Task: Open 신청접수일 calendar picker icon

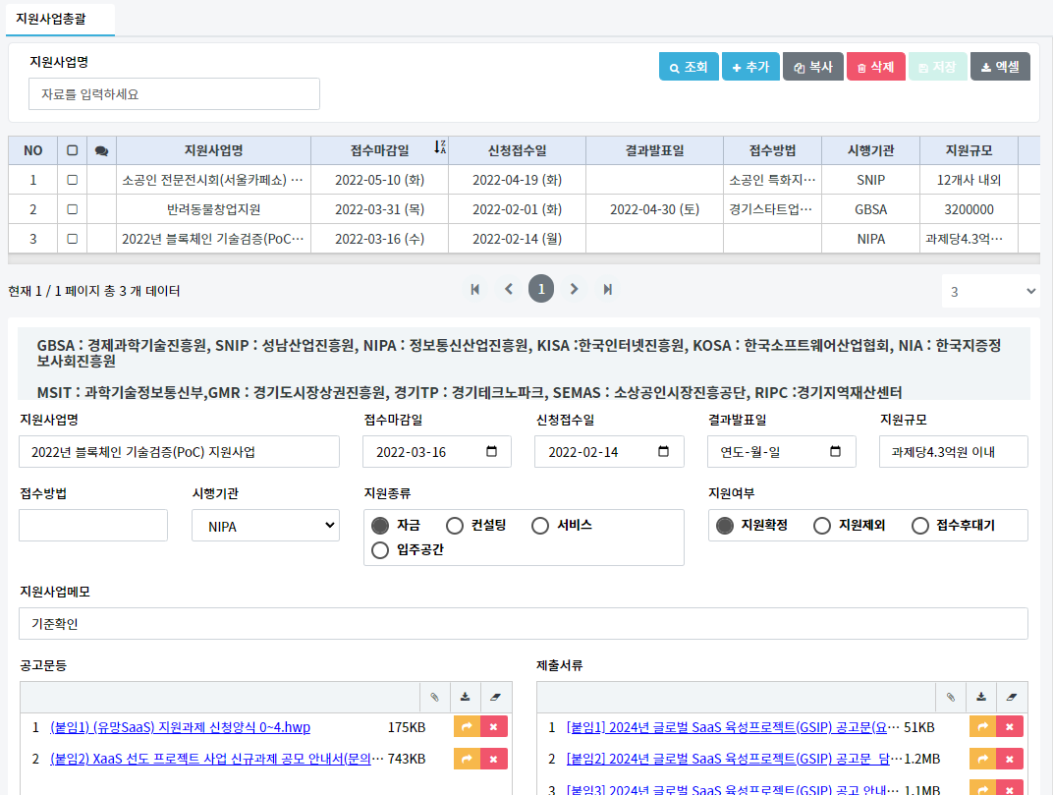Action: (663, 451)
